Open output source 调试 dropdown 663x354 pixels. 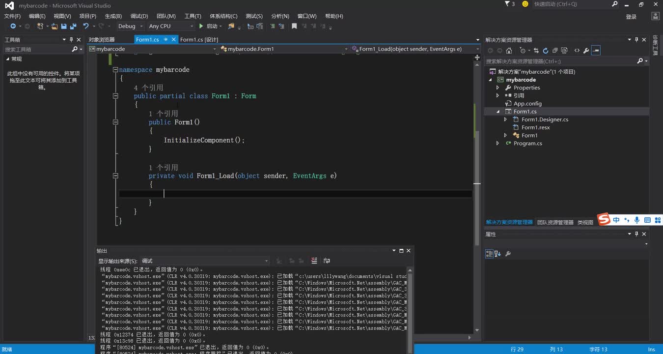point(205,261)
